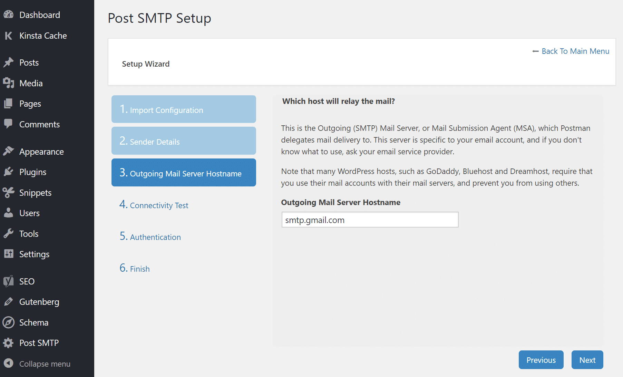The height and width of the screenshot is (377, 623).
Task: Click the Gutenberg pencil icon
Action: coord(9,302)
